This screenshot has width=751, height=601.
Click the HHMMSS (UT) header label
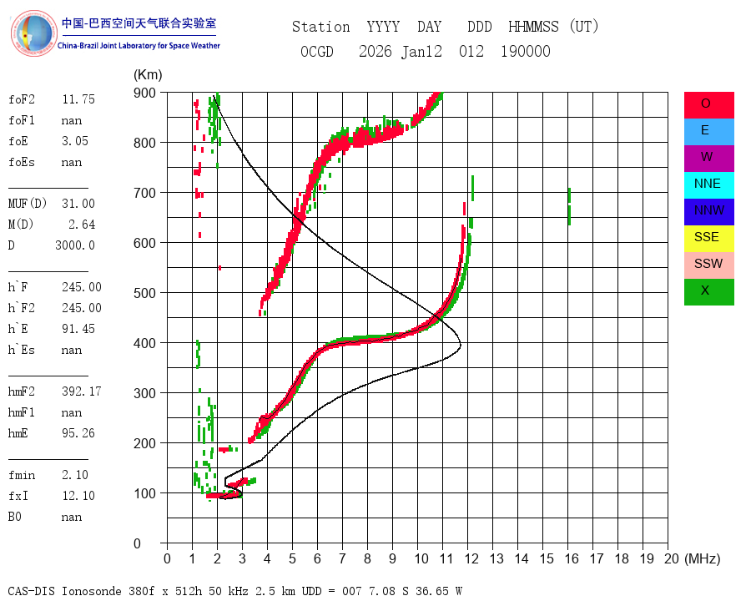[x=554, y=27]
